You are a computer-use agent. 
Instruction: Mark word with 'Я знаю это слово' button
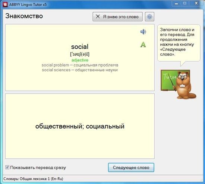point(117,17)
